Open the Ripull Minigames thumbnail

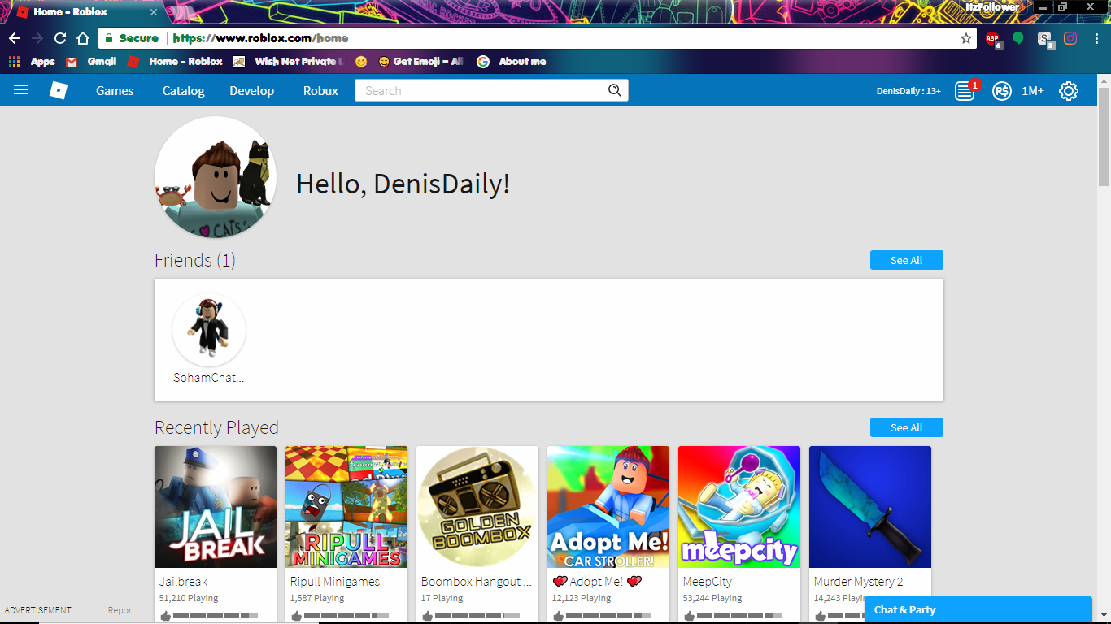pyautogui.click(x=346, y=507)
